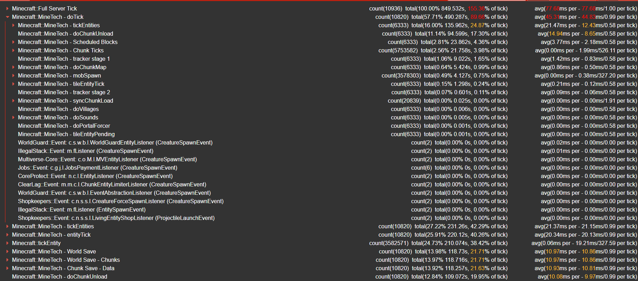Viewport: 638px width, 281px height.
Task: Expand the Chunk Ticks disclosure triangle
Action: (x=13, y=50)
